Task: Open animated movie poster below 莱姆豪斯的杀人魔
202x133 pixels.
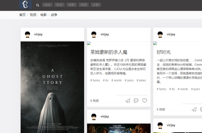Action: pyautogui.click(x=119, y=128)
